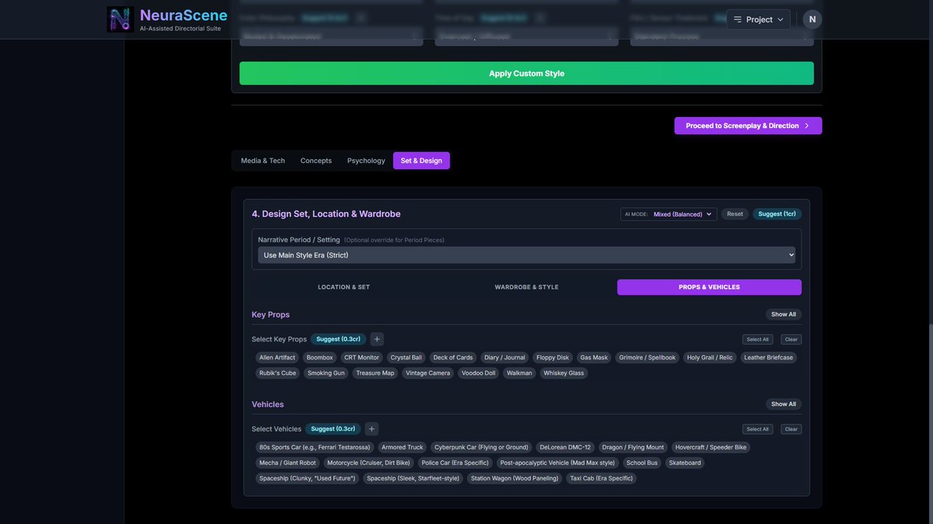
Task: Open the AI Mode Mixed (Balanced) dropdown
Action: pyautogui.click(x=669, y=214)
